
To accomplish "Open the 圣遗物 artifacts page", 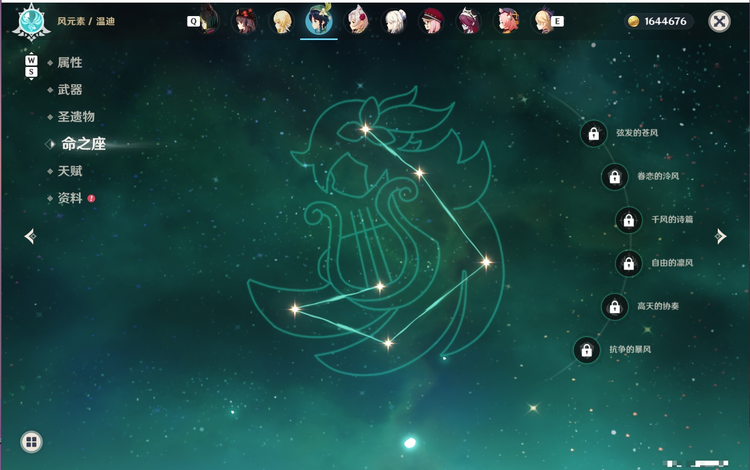I will [76, 117].
